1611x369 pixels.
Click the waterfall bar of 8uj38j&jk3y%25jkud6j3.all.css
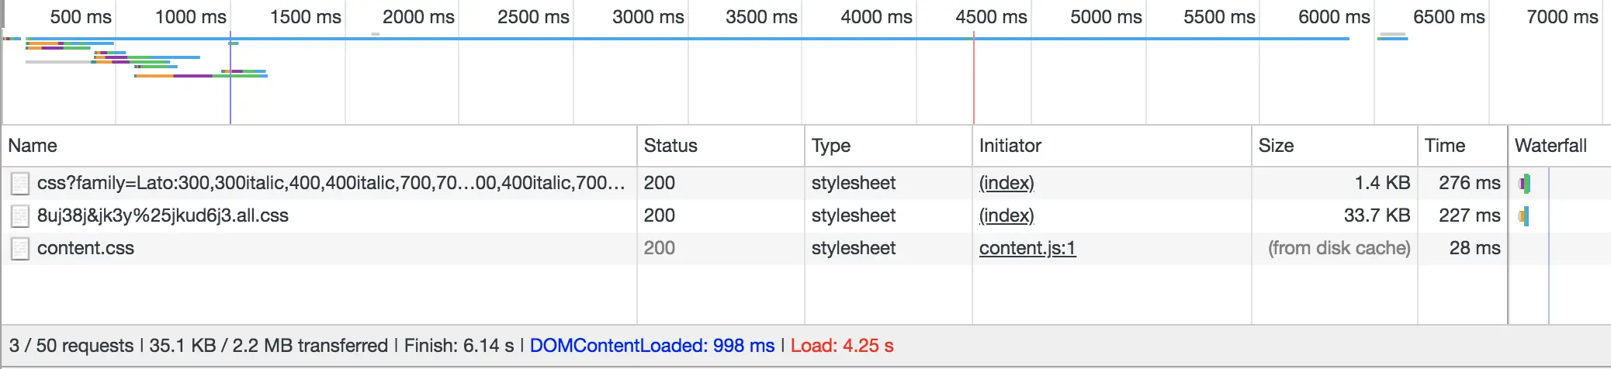click(1524, 216)
